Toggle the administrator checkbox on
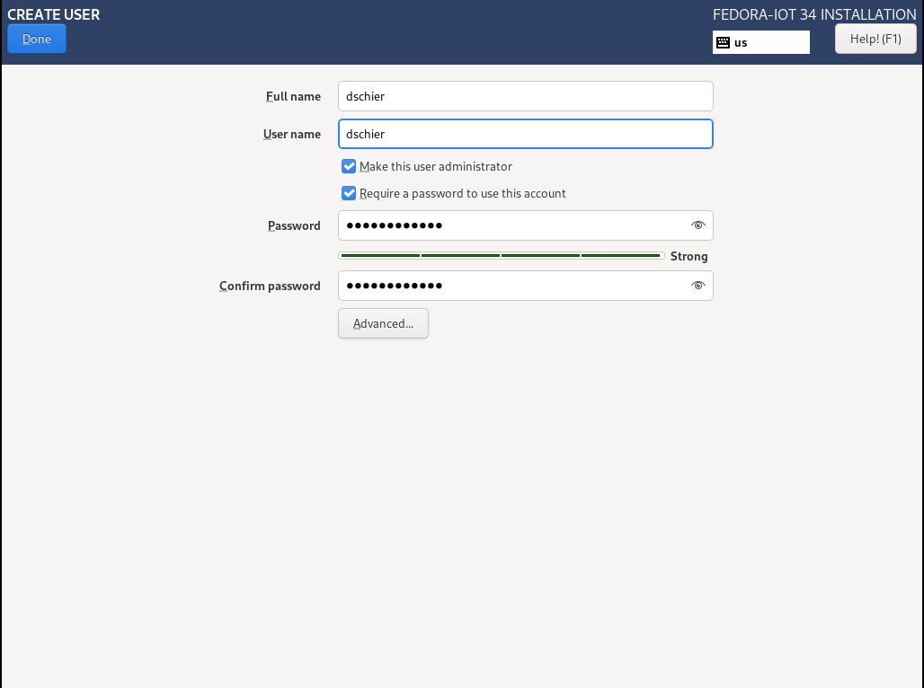 click(x=349, y=166)
